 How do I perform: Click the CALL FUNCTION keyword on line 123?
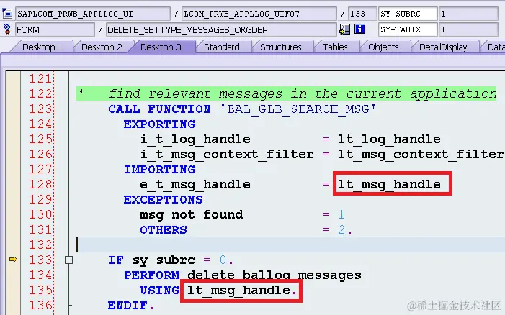pyautogui.click(x=159, y=109)
